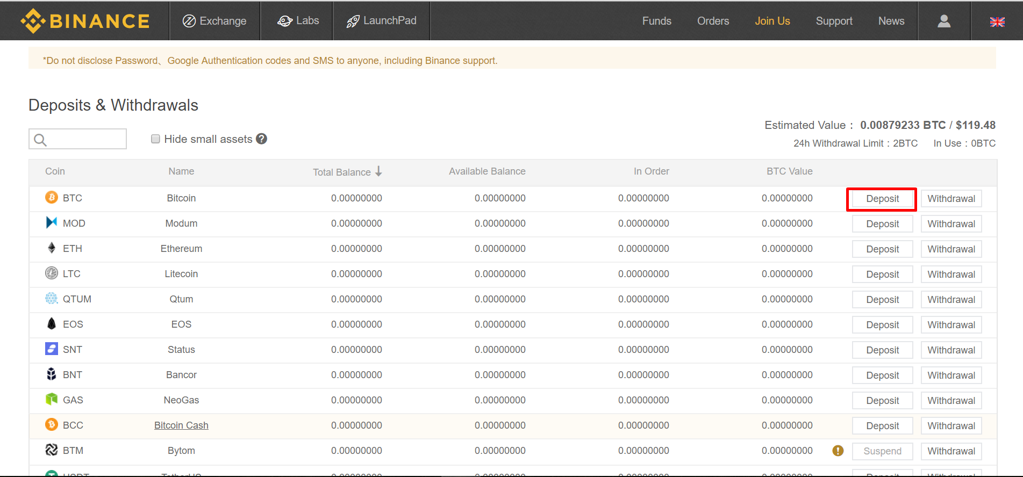Click the Status SNT coin icon
This screenshot has height=477, width=1023.
pyautogui.click(x=51, y=349)
